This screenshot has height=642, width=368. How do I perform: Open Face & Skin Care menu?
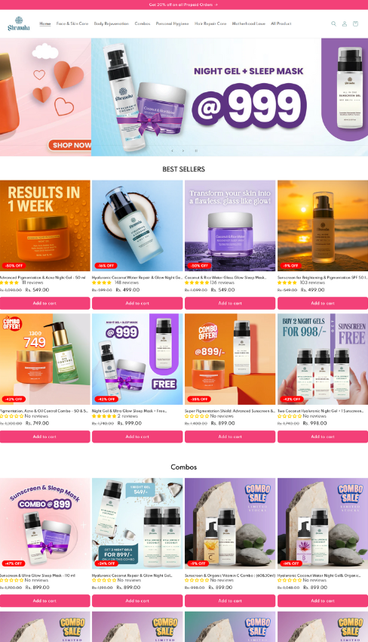72,23
